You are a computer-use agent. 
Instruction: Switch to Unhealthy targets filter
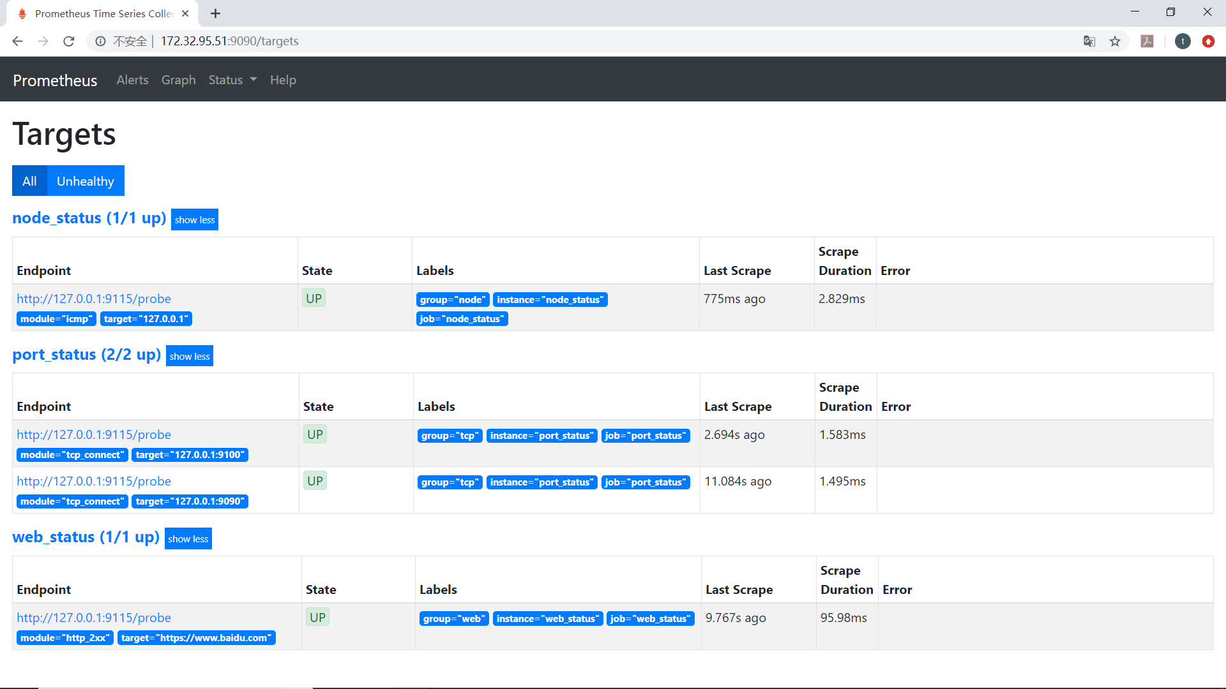click(x=85, y=181)
